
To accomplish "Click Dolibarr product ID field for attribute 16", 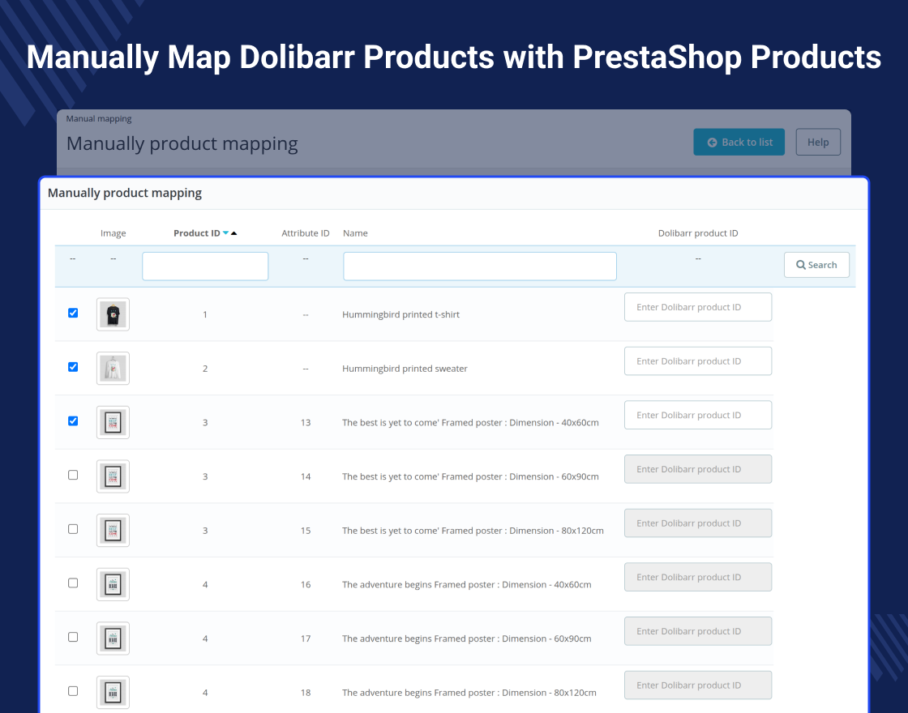I will [698, 577].
